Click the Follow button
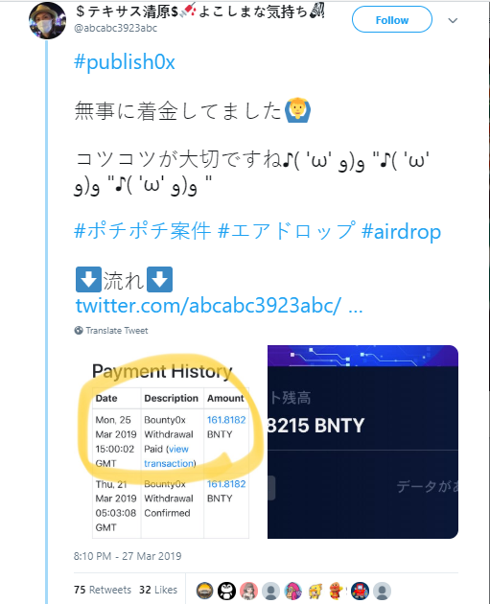Screen dimensions: 490x604 [392, 19]
